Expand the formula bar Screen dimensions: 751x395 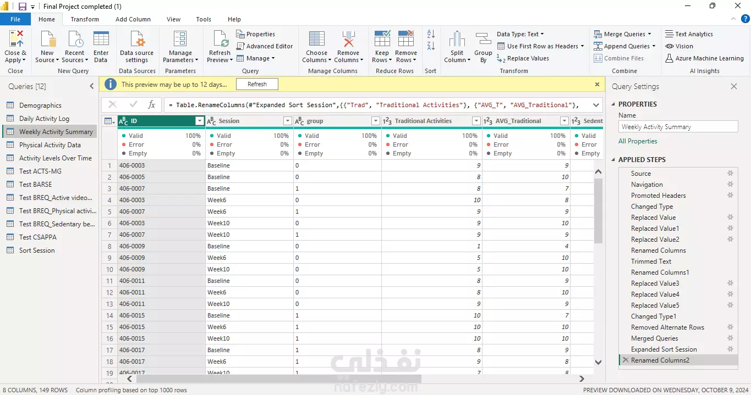(x=596, y=104)
